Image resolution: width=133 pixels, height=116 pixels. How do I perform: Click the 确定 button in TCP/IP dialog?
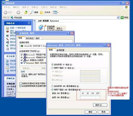click(90, 112)
